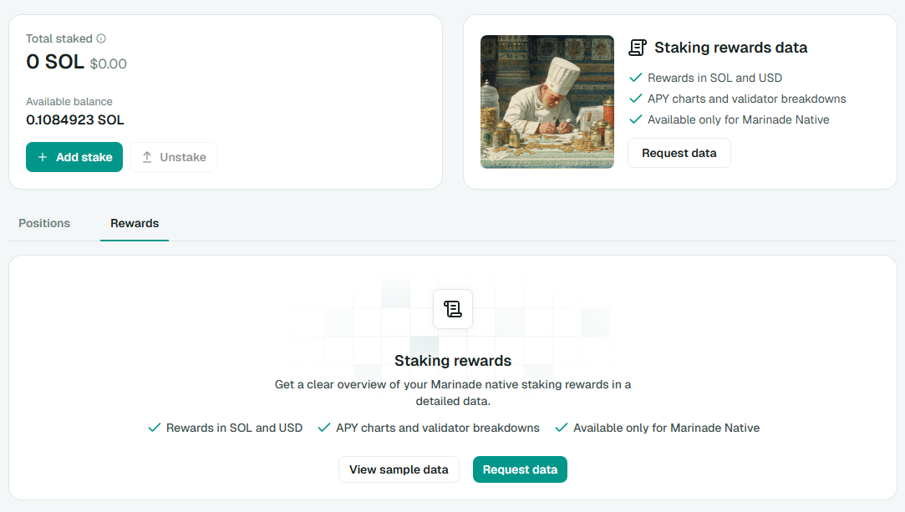Click checkmark beside top Rewards in SOL and USD
The height and width of the screenshot is (512, 905).
point(635,78)
